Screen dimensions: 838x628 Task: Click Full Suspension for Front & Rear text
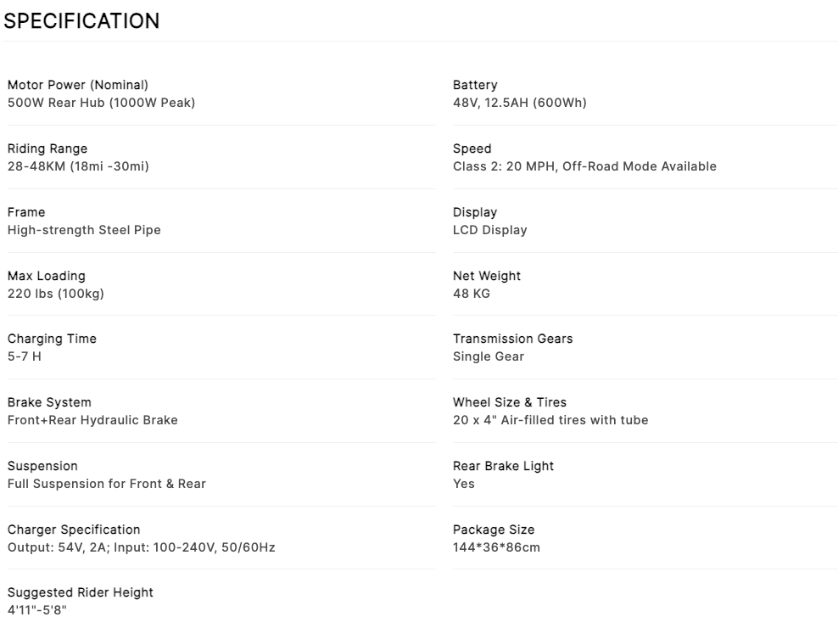(106, 484)
